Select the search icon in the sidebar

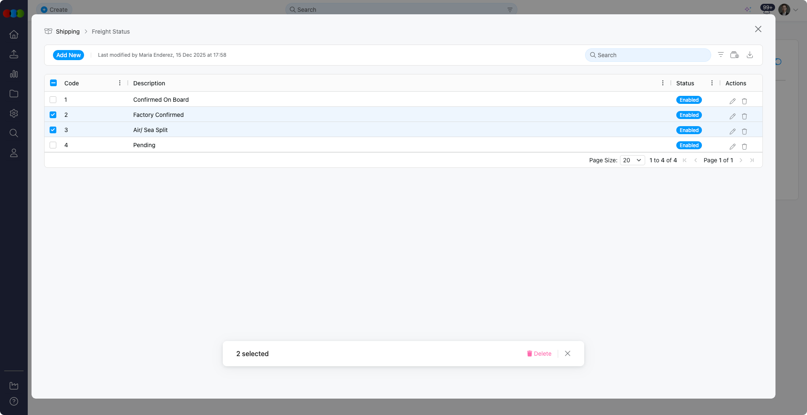point(14,133)
